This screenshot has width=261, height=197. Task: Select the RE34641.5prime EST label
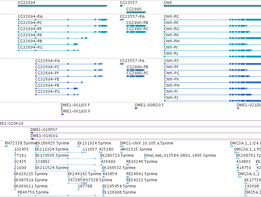142,174
